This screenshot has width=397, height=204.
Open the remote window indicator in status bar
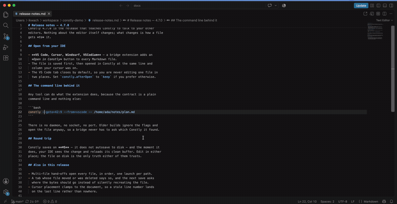coord(5,201)
